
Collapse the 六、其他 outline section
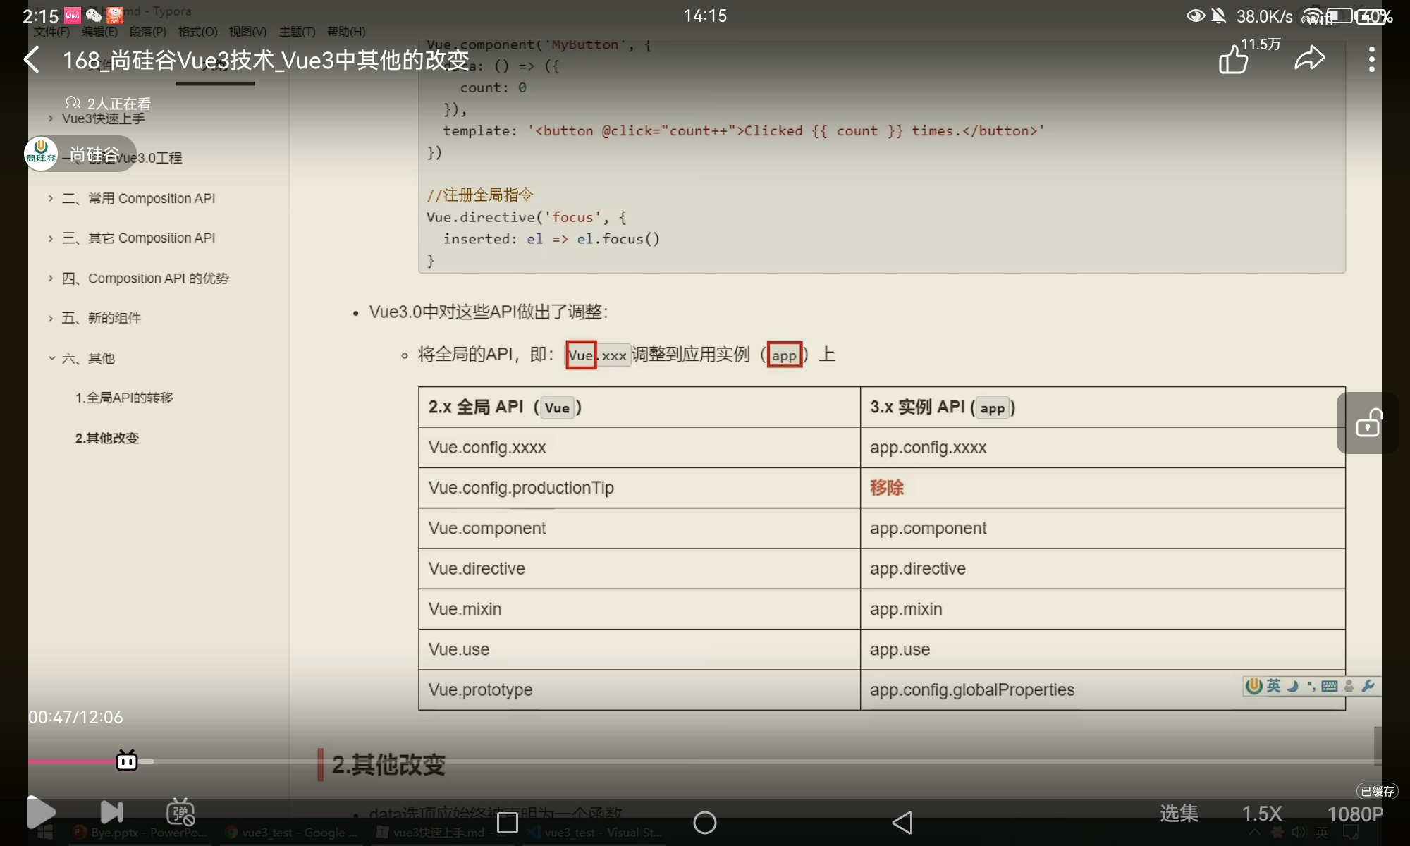(x=51, y=358)
